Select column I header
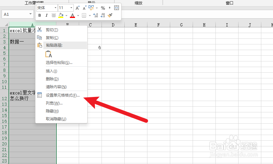This screenshot has height=164, width=273. 227,25
